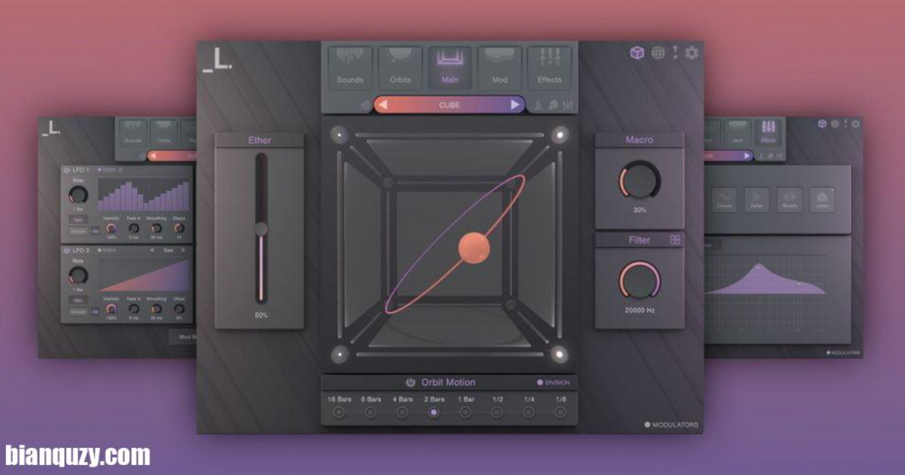Screen dimensions: 905x475
Task: Click the top-left cube corner node
Action: click(339, 135)
